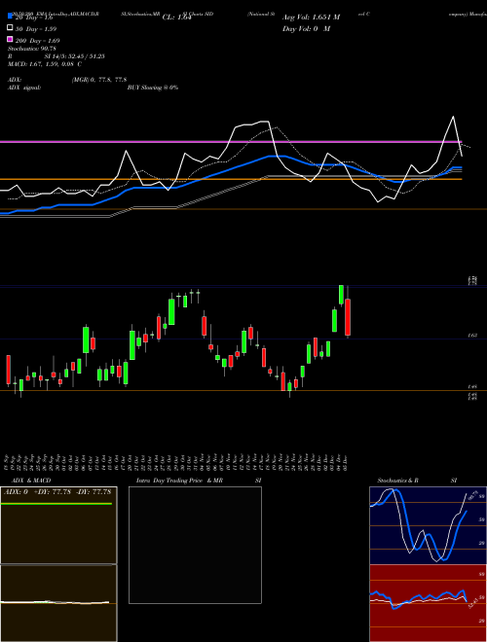Click the last tall red candlestick
This screenshot has width=487, height=642.
pos(348,317)
